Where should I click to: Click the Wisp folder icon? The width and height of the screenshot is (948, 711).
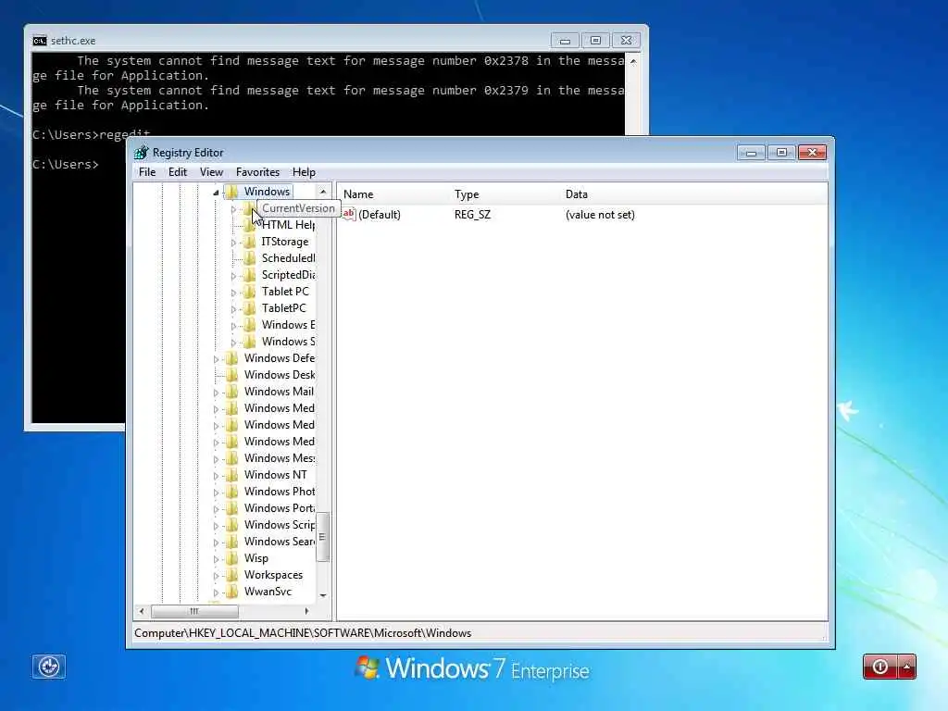click(231, 558)
